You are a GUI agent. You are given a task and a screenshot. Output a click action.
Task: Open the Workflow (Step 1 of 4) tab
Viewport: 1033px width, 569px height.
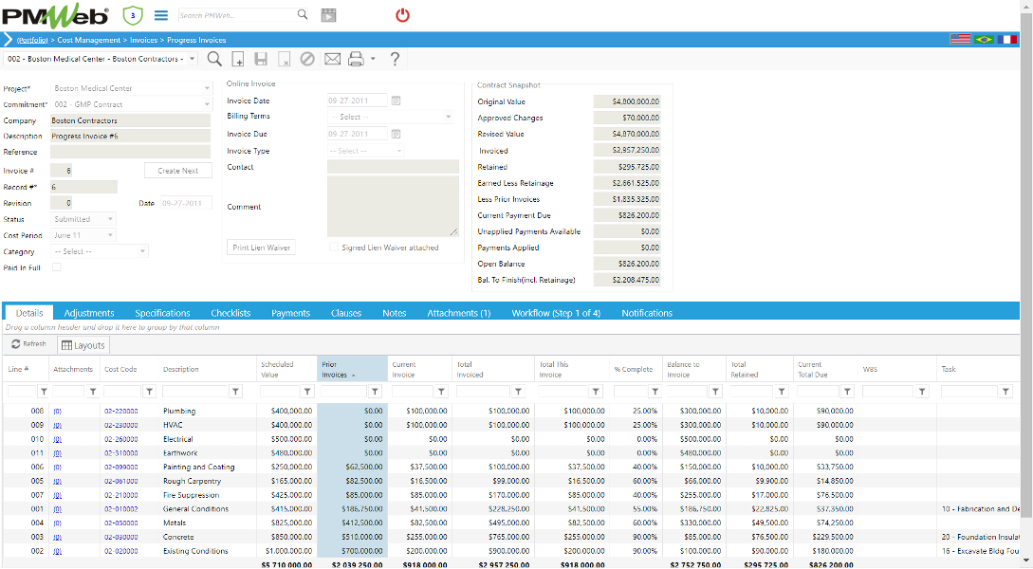(556, 313)
